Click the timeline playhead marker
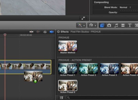 click(x=5, y=35)
